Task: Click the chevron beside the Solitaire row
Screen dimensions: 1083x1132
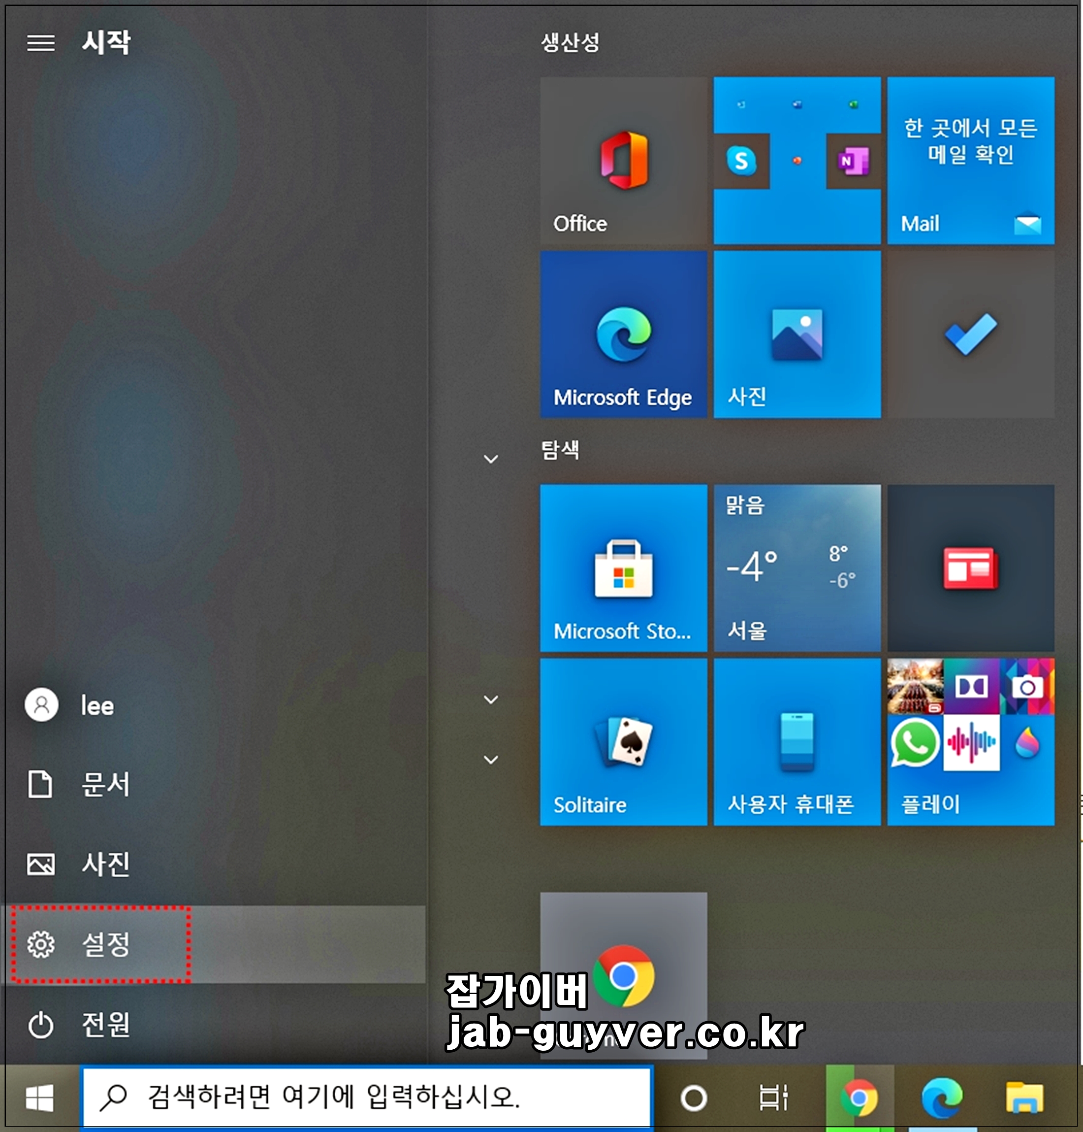Action: click(491, 699)
